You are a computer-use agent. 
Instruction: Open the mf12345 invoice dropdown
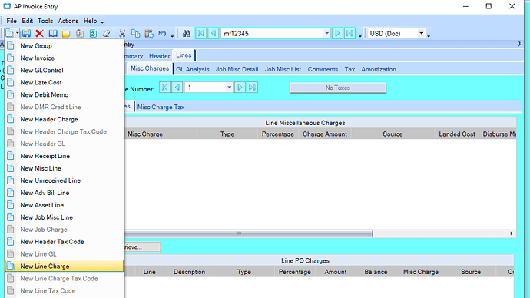(x=326, y=34)
